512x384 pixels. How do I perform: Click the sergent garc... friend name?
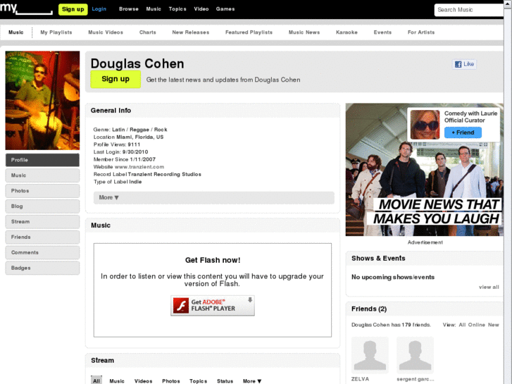[x=416, y=379]
